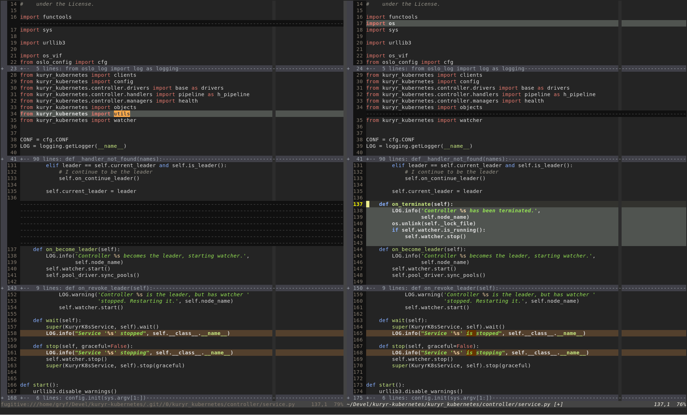This screenshot has width=687, height=415.
Task: Click the '76%' scroll position in right status line
Action: [681, 404]
